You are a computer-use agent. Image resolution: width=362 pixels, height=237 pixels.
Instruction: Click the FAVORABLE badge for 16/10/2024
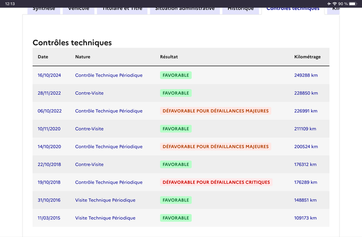(x=176, y=75)
